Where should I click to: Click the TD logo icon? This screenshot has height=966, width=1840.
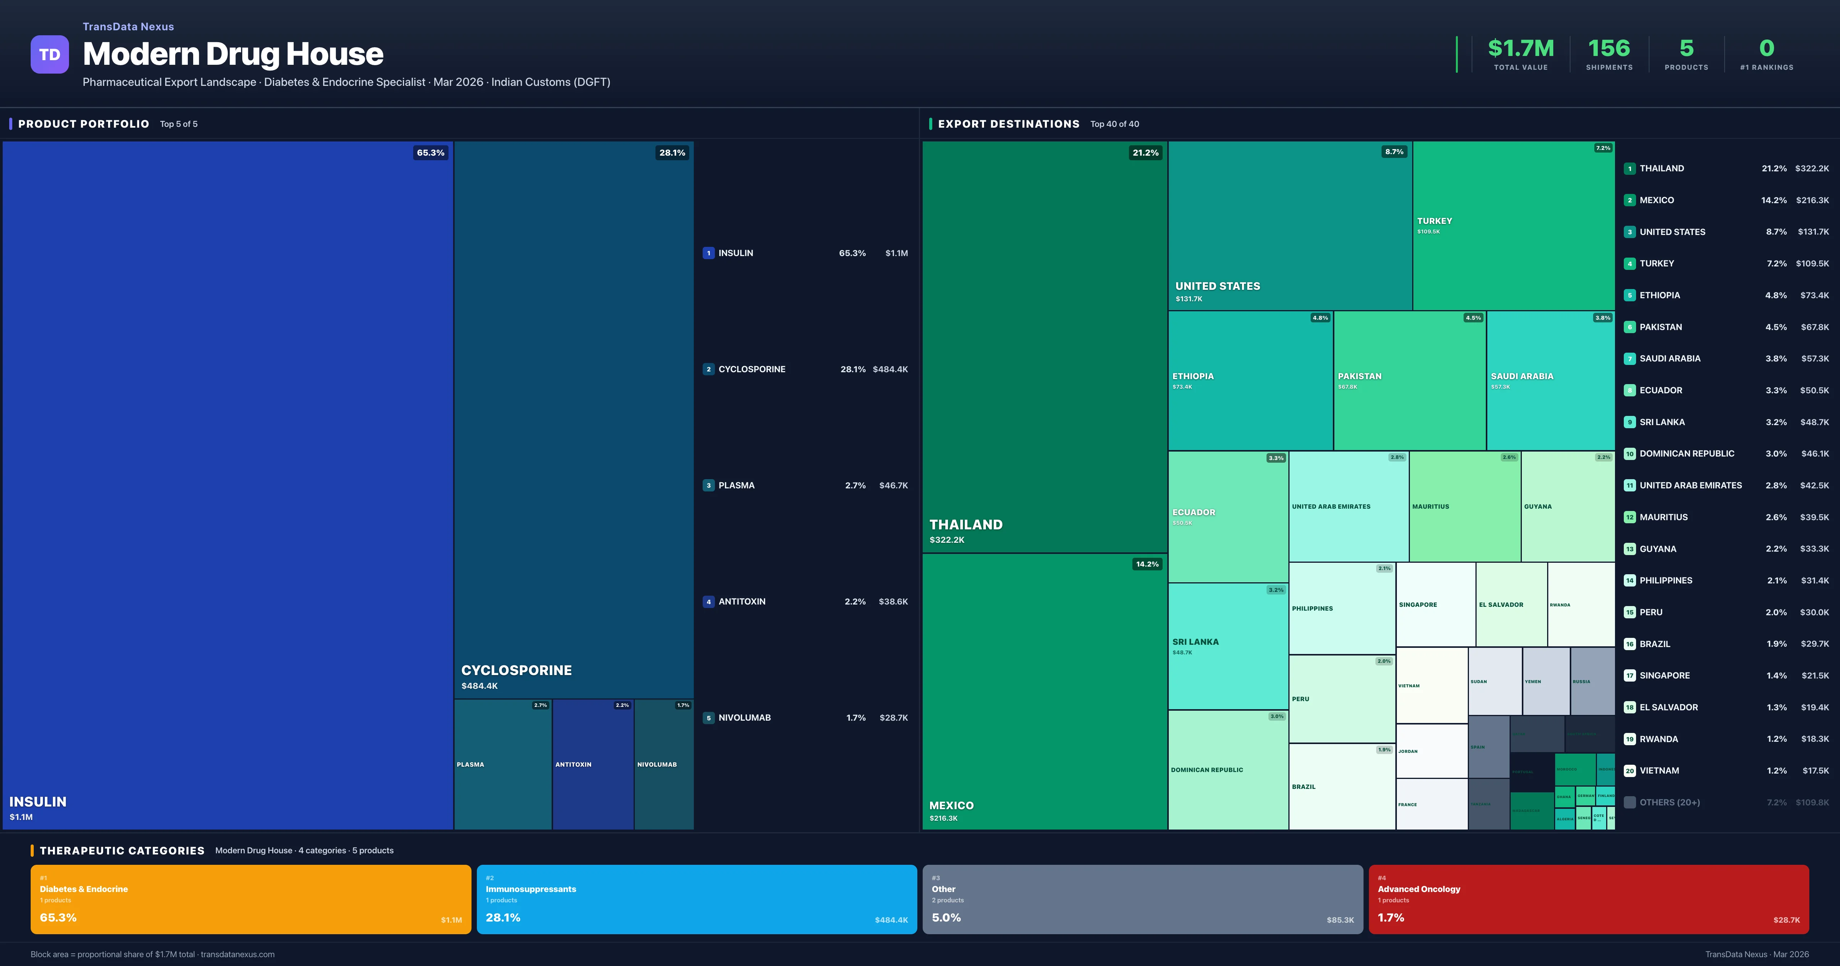click(x=49, y=54)
